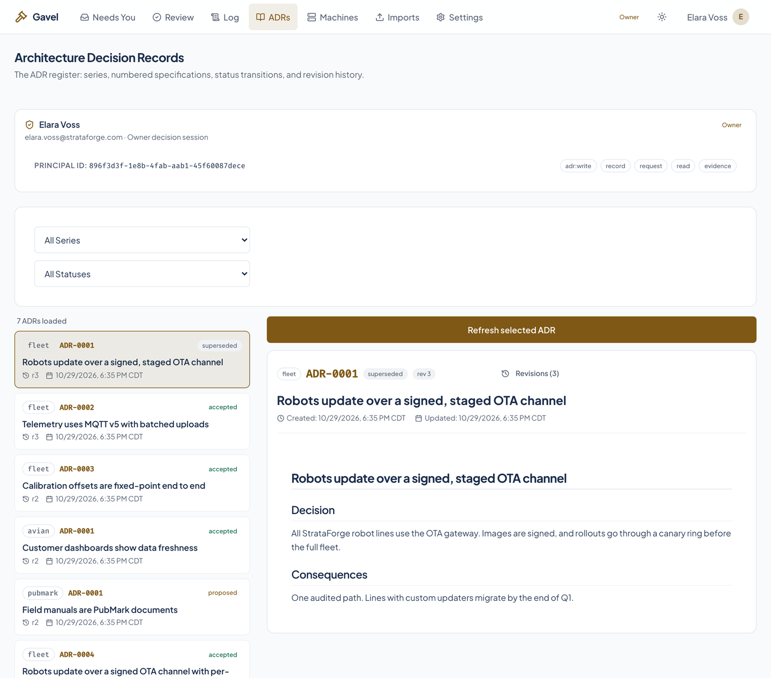This screenshot has height=678, width=771.
Task: Select Calibration offsets are fixed-point ADR card
Action: [132, 484]
